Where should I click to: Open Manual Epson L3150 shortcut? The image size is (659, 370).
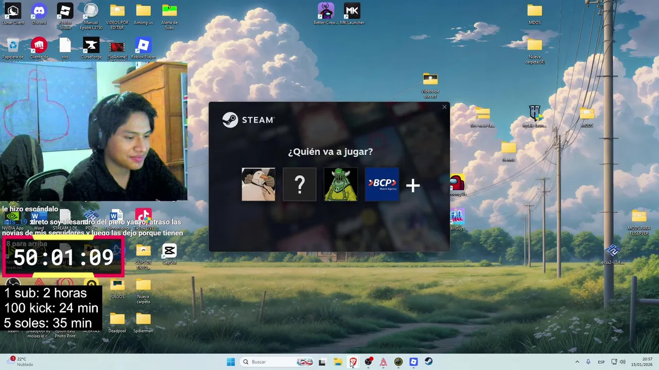coord(91,16)
